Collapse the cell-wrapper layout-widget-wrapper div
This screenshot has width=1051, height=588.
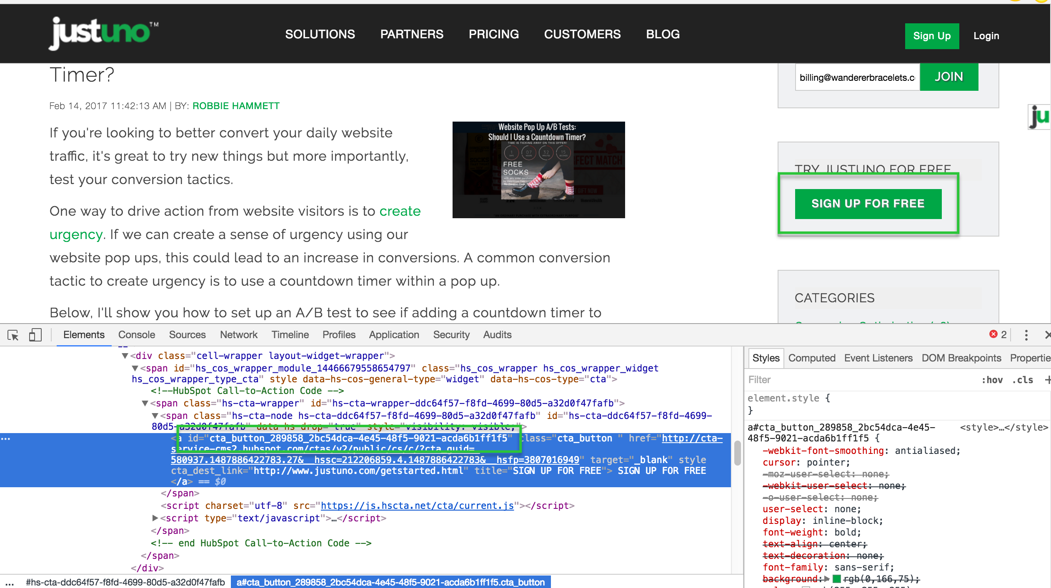click(x=125, y=356)
